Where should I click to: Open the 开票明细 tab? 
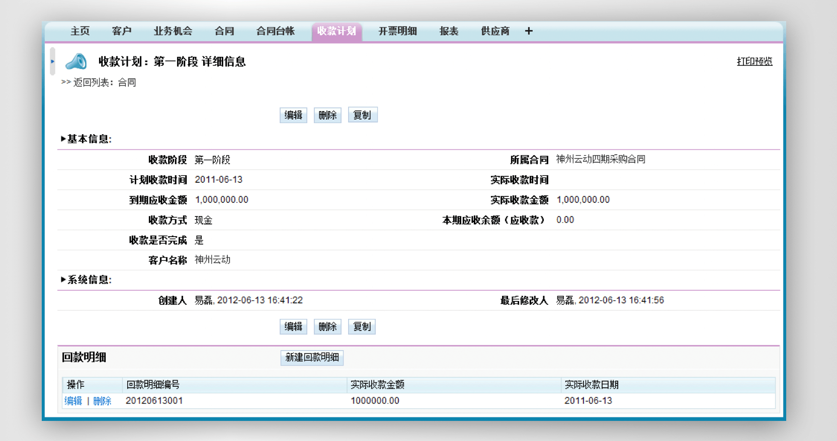pyautogui.click(x=398, y=31)
